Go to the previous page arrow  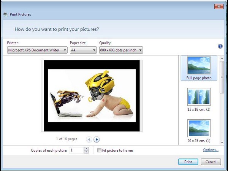pos(89,139)
